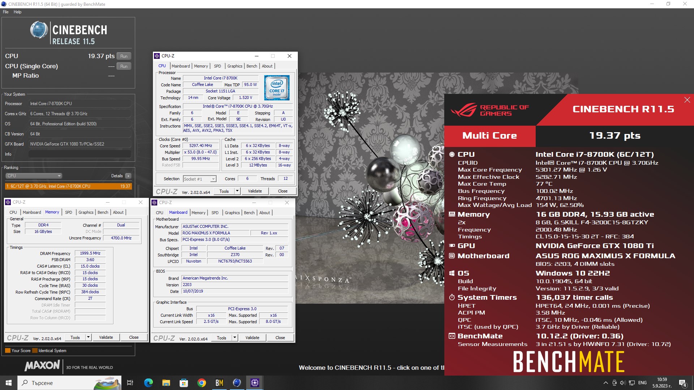The width and height of the screenshot is (694, 390).
Task: Click the Uncore Frequency value 4700.0 MHz
Action: coord(121,238)
